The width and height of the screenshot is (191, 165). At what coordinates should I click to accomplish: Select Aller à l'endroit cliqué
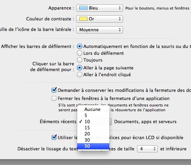click(x=80, y=75)
